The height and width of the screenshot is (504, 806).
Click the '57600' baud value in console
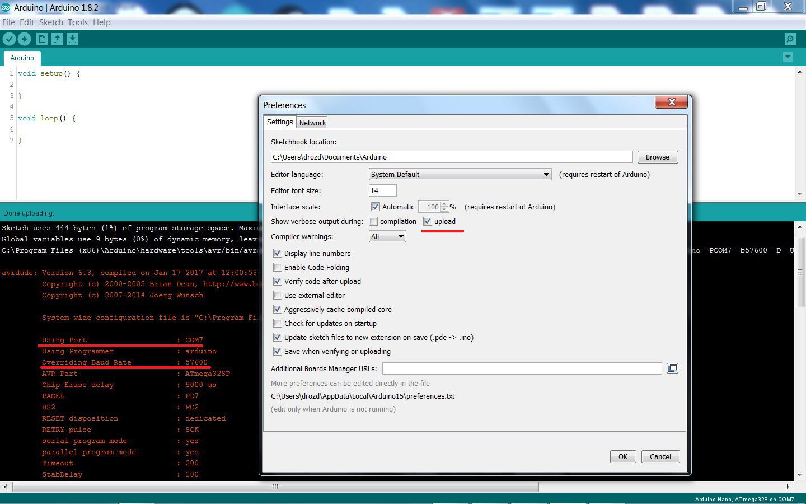196,362
